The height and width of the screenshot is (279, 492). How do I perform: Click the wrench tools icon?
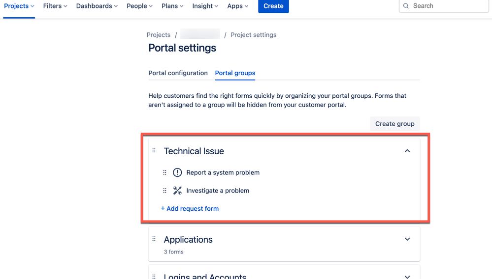click(x=177, y=191)
